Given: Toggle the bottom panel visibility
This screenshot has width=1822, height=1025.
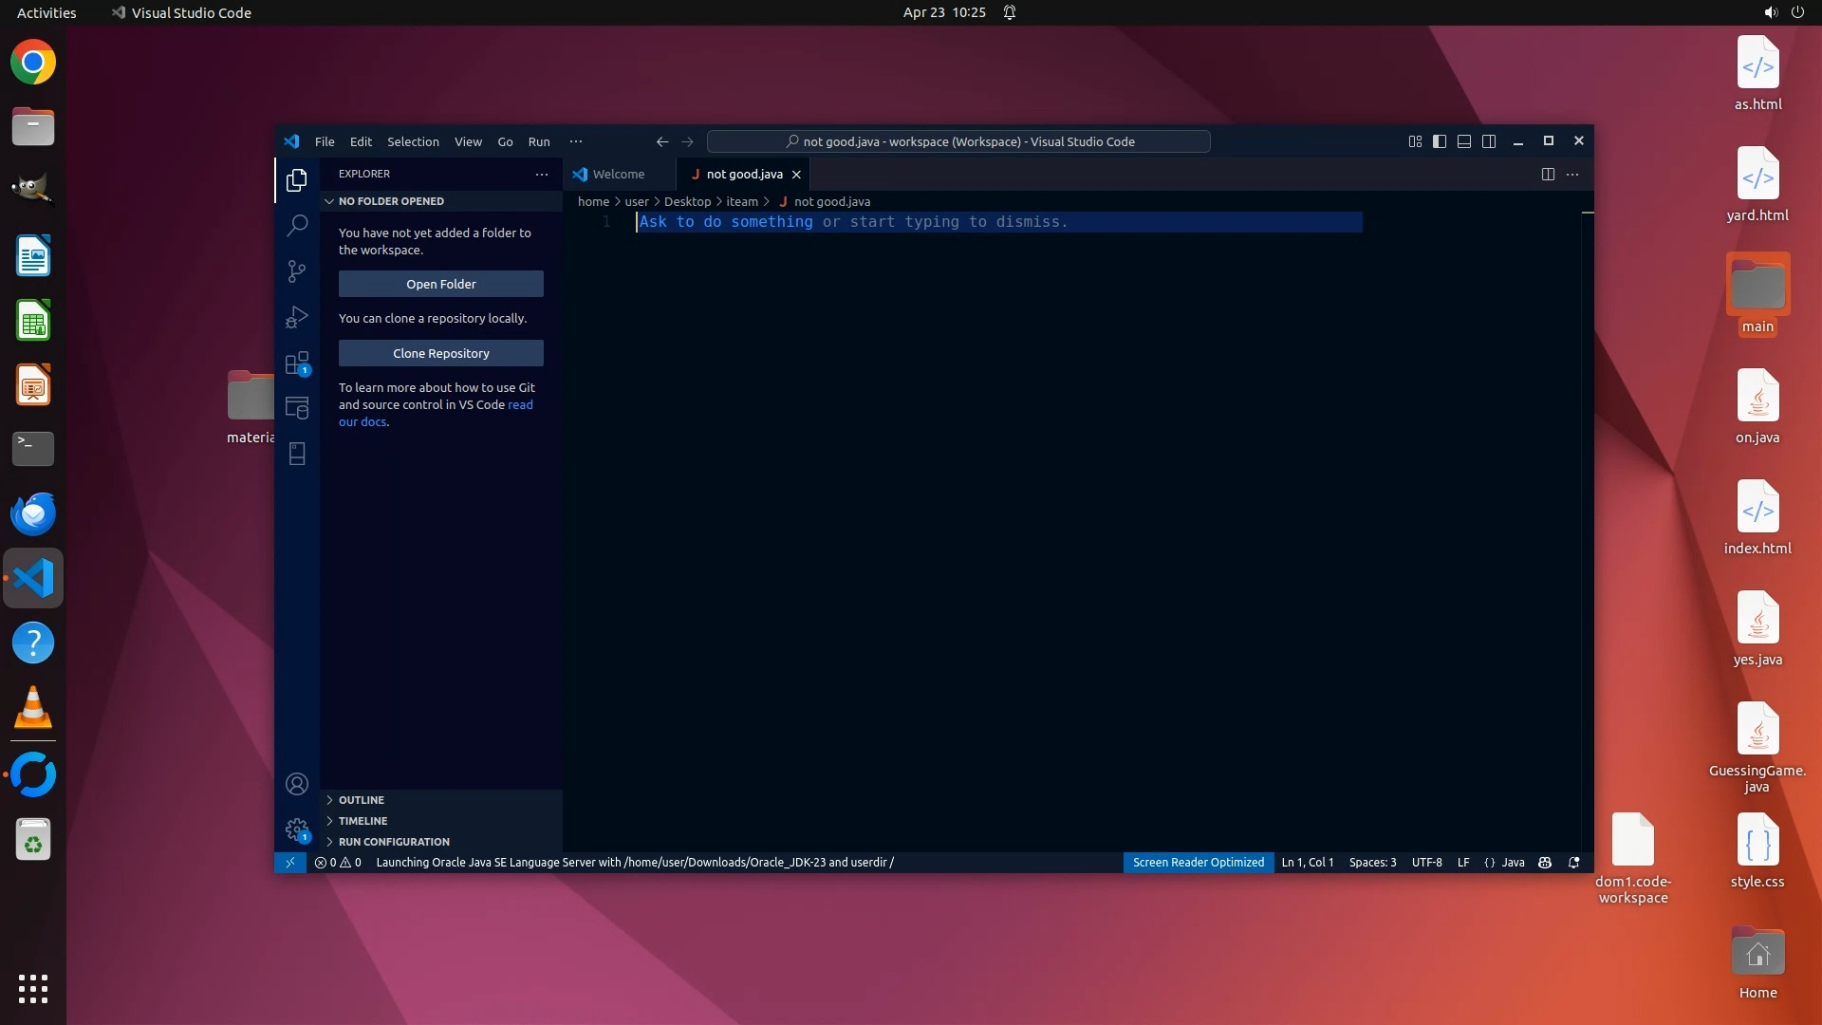Looking at the screenshot, I should (x=1464, y=141).
